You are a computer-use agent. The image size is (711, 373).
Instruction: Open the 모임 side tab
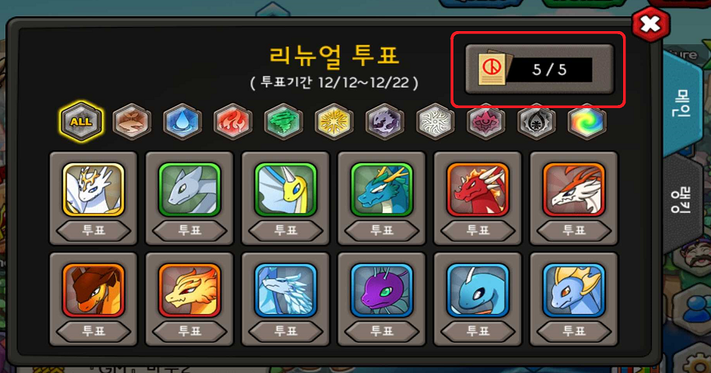(x=682, y=103)
